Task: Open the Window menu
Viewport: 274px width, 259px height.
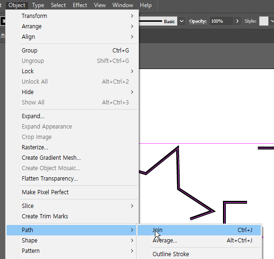Action: 123,5
